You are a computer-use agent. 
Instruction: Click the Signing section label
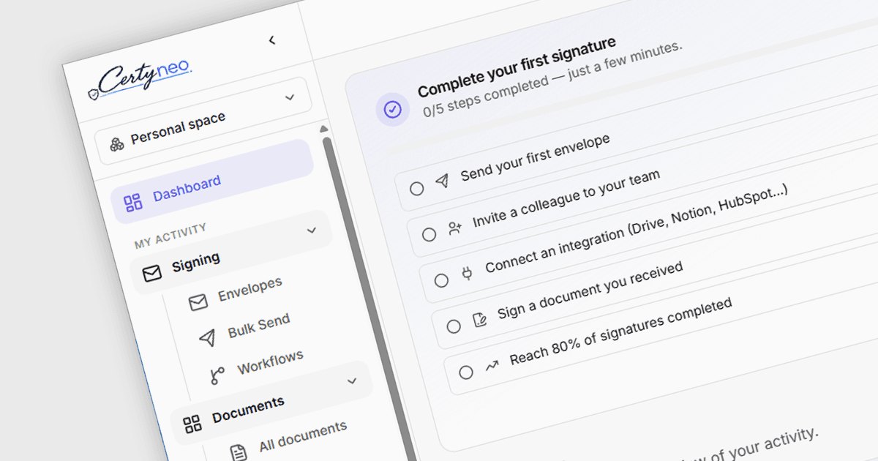coord(196,263)
